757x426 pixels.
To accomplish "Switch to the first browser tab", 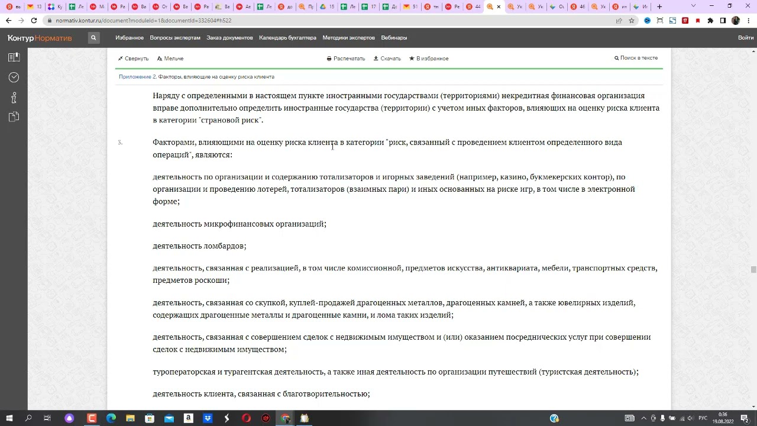I will [12, 7].
